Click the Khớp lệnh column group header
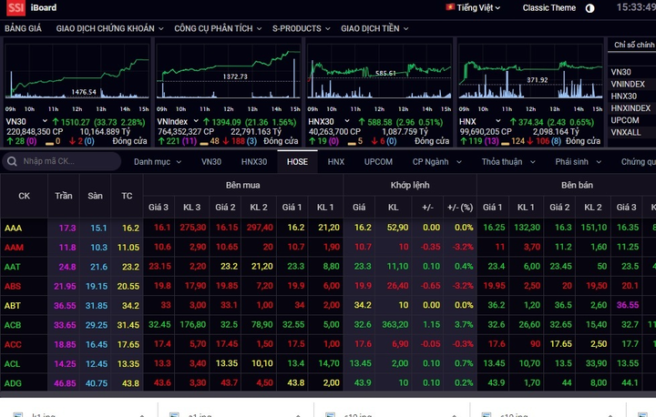The image size is (656, 417). (410, 185)
